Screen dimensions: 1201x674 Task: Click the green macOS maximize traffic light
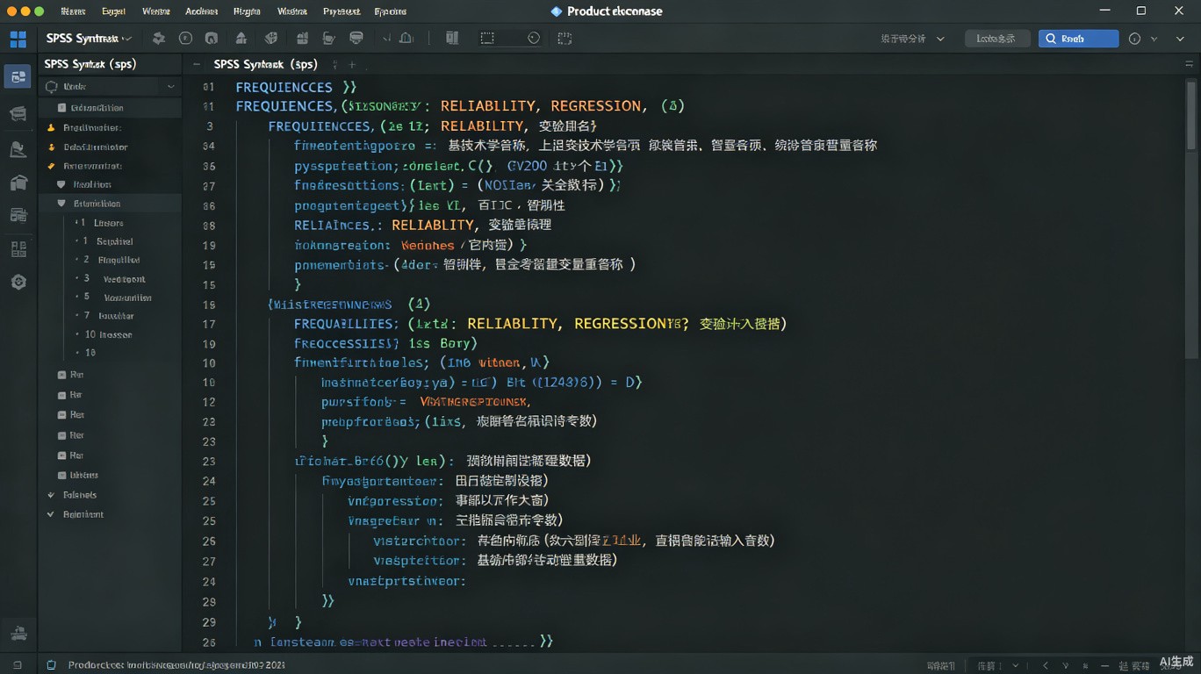coord(39,11)
